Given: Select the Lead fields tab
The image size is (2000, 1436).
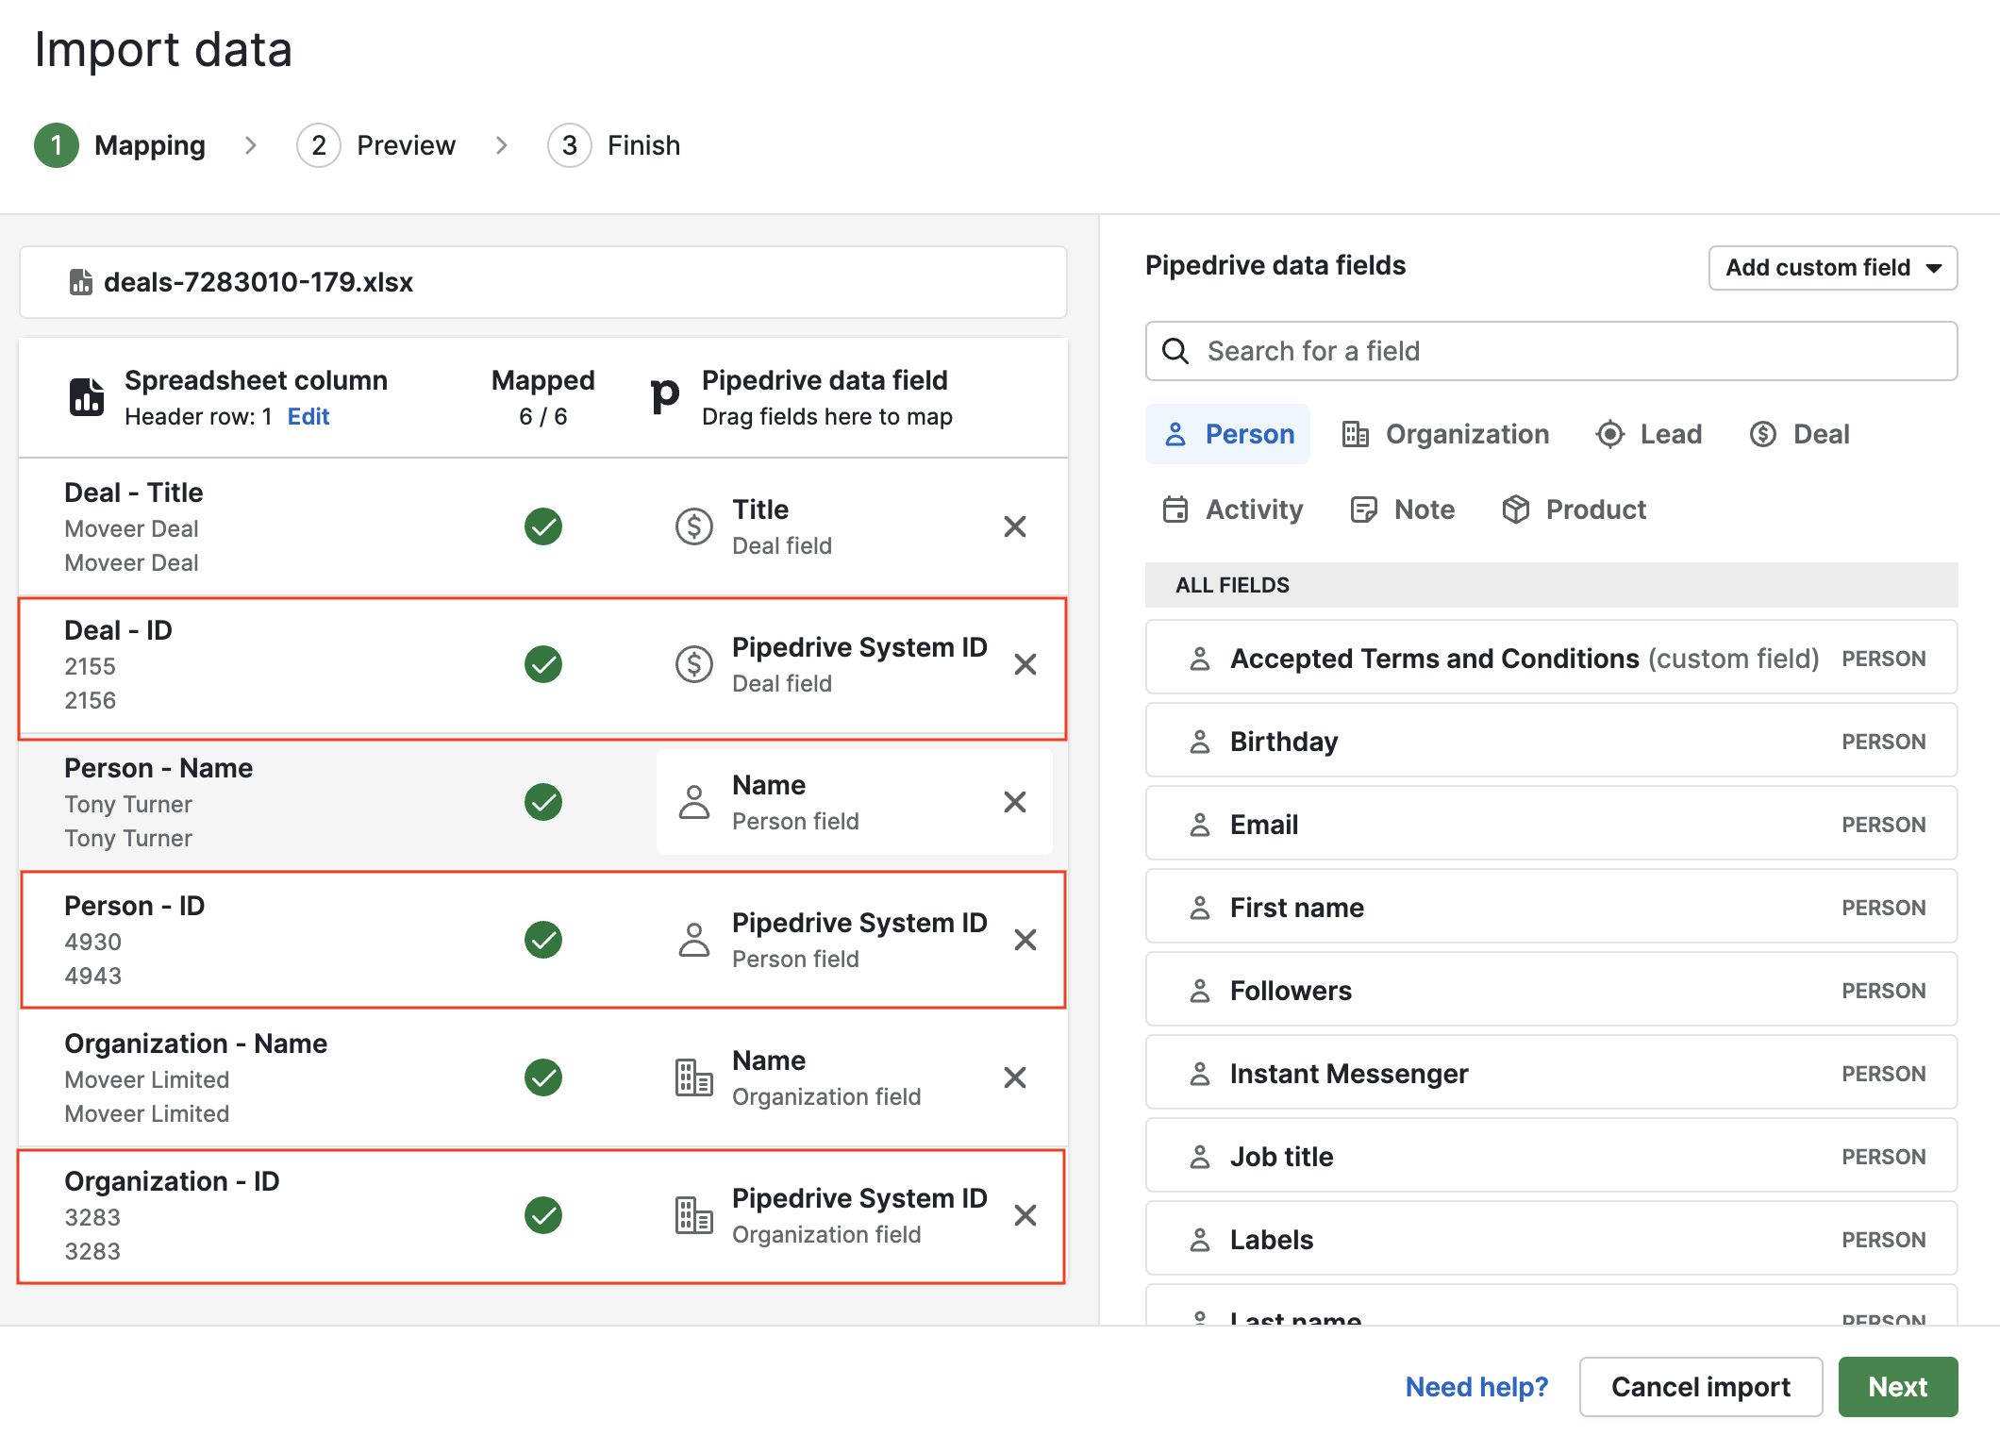Looking at the screenshot, I should 1649,434.
